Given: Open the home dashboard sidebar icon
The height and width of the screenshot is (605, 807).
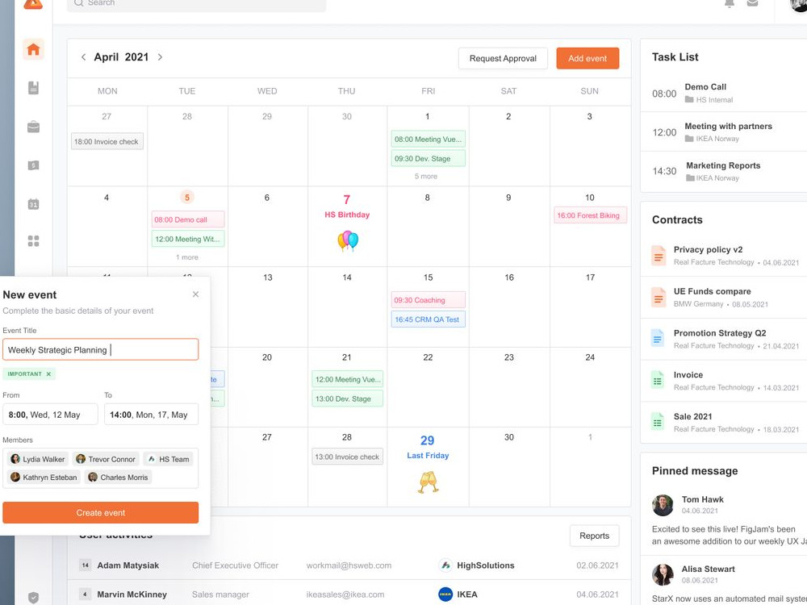Looking at the screenshot, I should tap(33, 49).
